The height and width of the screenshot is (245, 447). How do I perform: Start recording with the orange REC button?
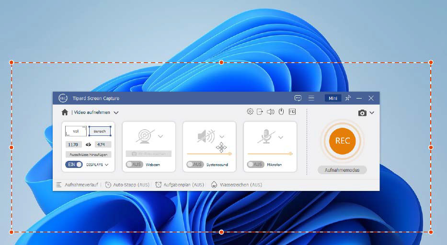342,141
